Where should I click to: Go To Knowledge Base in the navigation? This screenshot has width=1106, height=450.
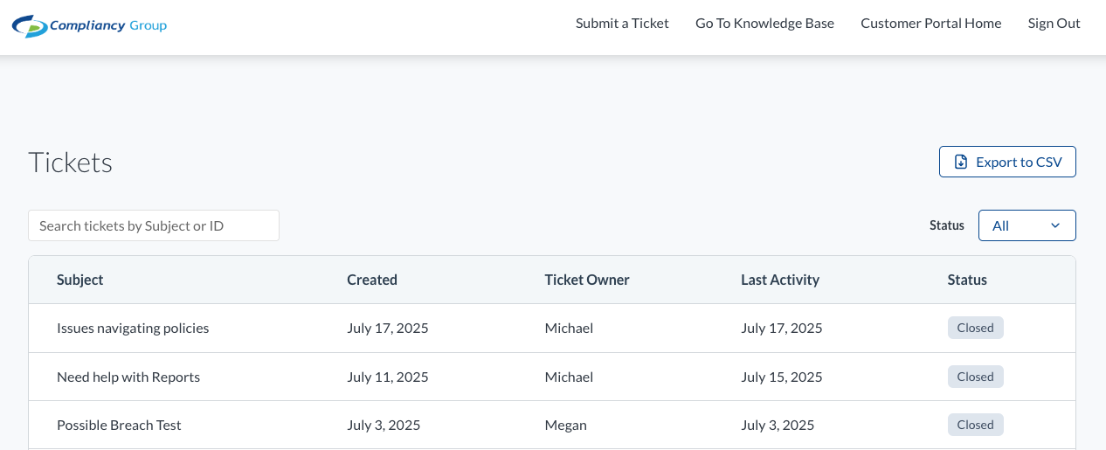tap(764, 24)
